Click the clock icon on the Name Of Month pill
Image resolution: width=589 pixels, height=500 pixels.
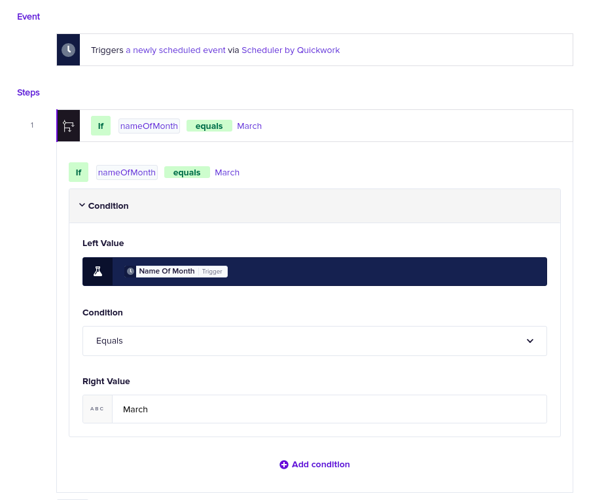(x=130, y=271)
